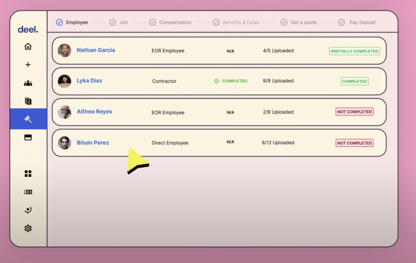Screen dimensions: 416x263
Task: Click the plus icon to add new
Action: (x=28, y=65)
